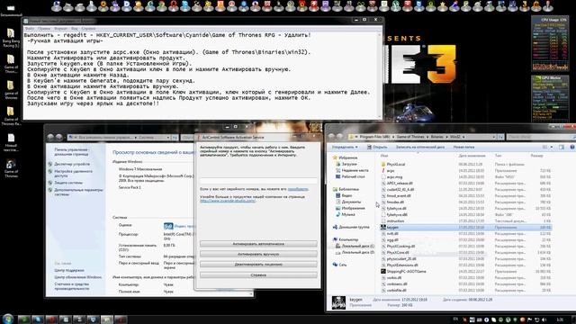
Task: Open Центр поддержки link
Action: pos(69,270)
